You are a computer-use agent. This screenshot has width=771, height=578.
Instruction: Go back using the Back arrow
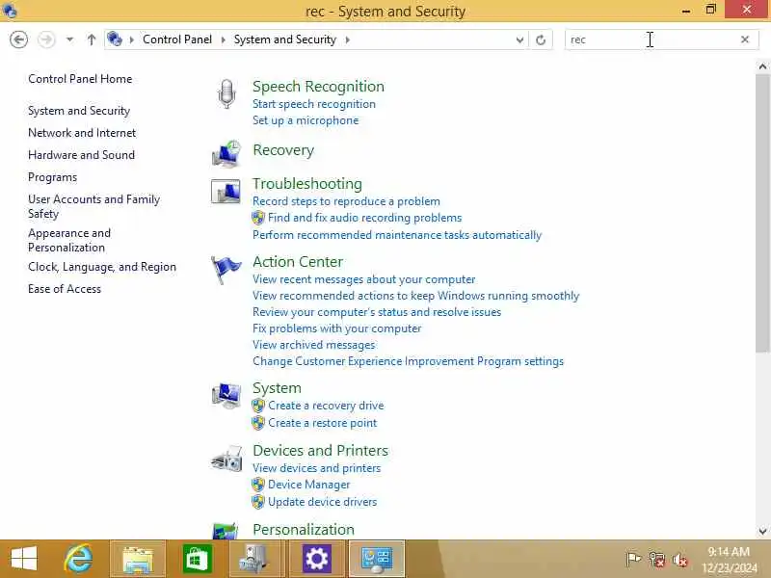click(18, 39)
